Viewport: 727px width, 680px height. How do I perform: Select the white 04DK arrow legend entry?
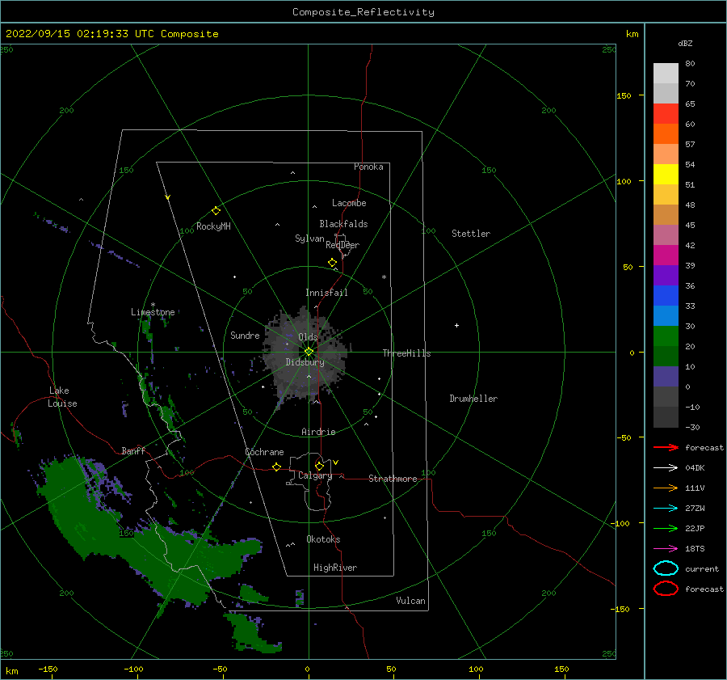tap(666, 468)
